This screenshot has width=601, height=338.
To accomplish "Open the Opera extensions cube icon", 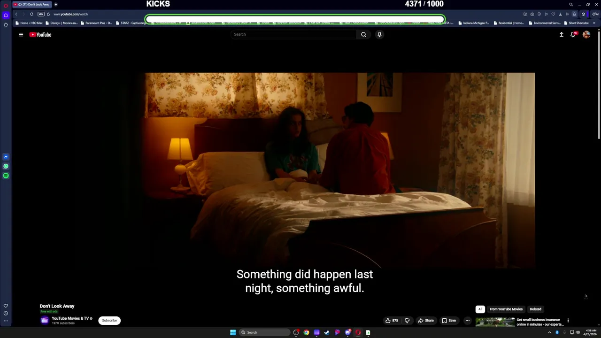I will coord(583,14).
